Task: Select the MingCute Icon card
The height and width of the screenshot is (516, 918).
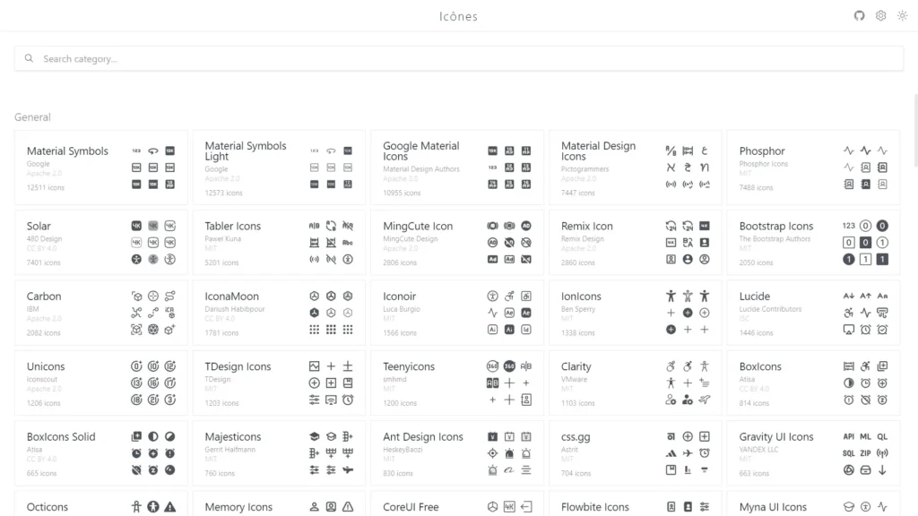Action: point(457,242)
